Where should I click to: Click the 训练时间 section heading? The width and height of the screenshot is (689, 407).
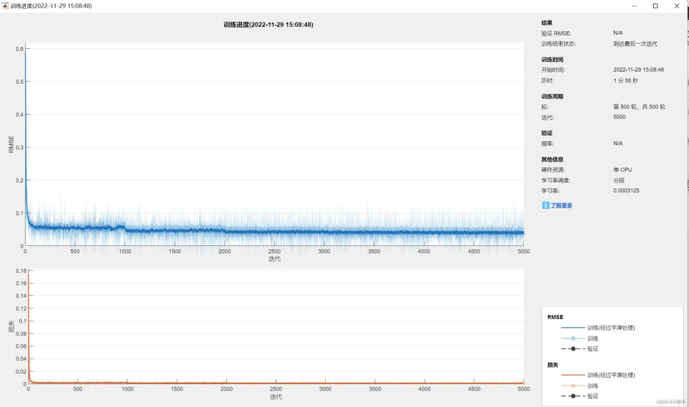click(552, 60)
